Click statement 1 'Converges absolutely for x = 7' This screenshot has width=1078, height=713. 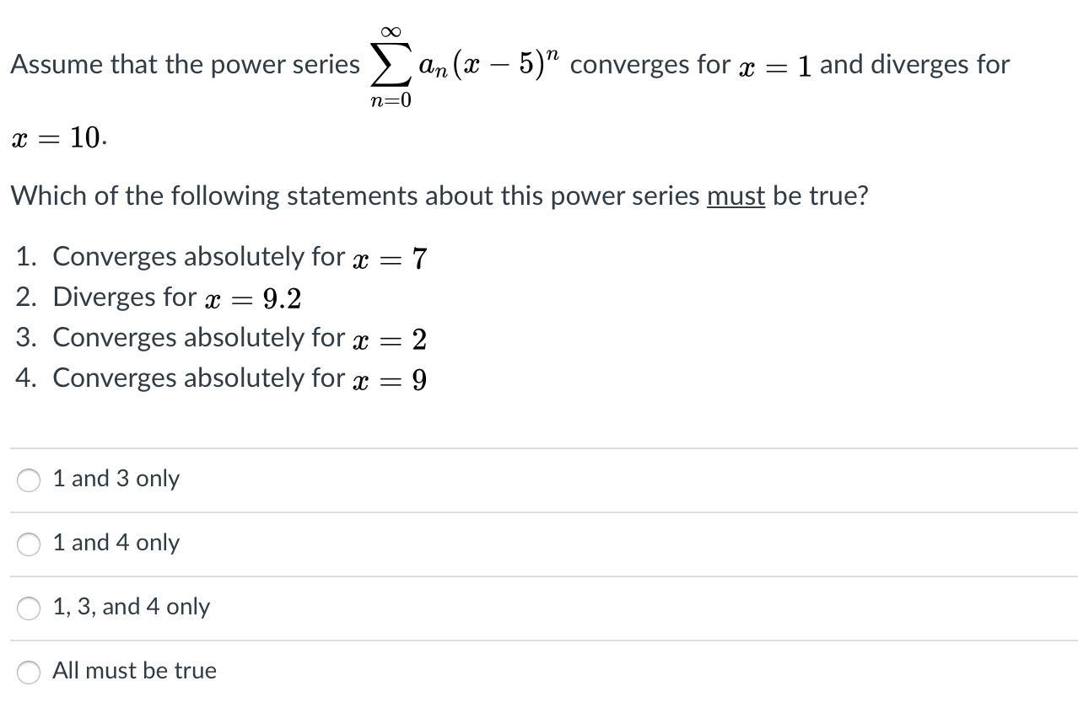[221, 257]
